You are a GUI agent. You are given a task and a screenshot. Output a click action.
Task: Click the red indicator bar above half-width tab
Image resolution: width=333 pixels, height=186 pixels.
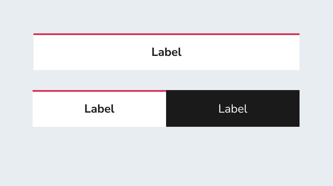[x=100, y=91]
